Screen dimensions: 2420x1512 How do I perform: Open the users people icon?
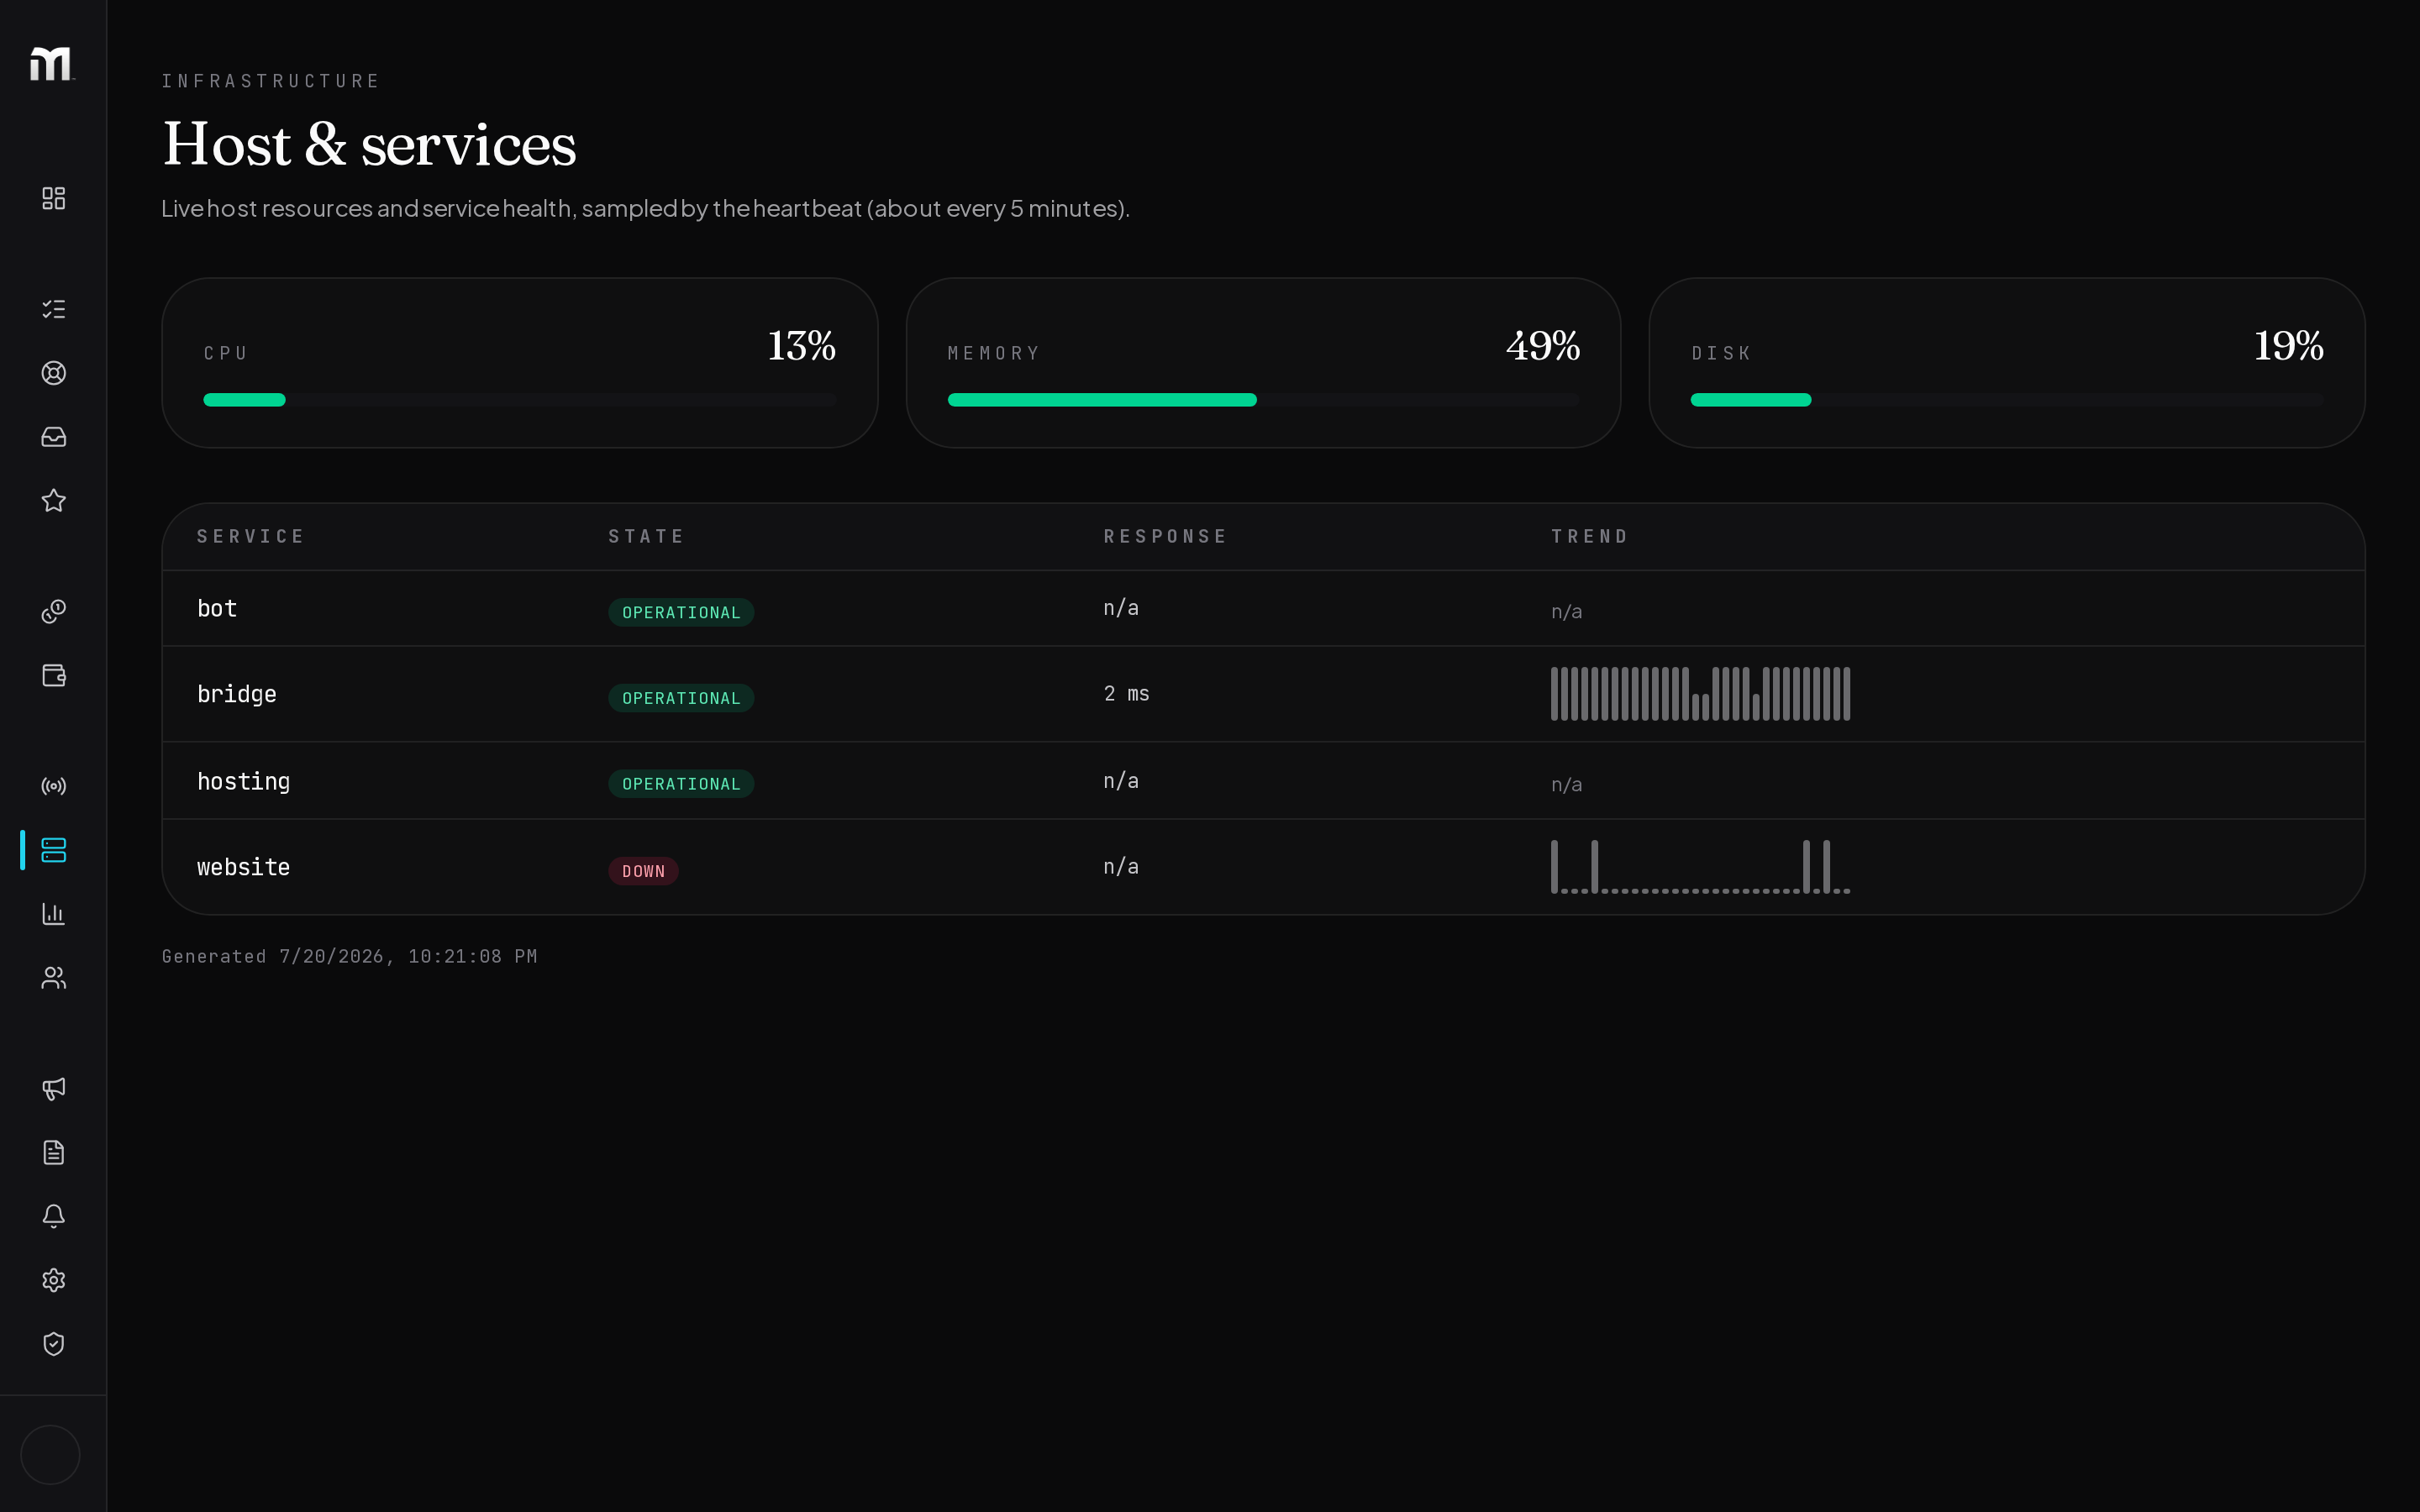pos(54,978)
